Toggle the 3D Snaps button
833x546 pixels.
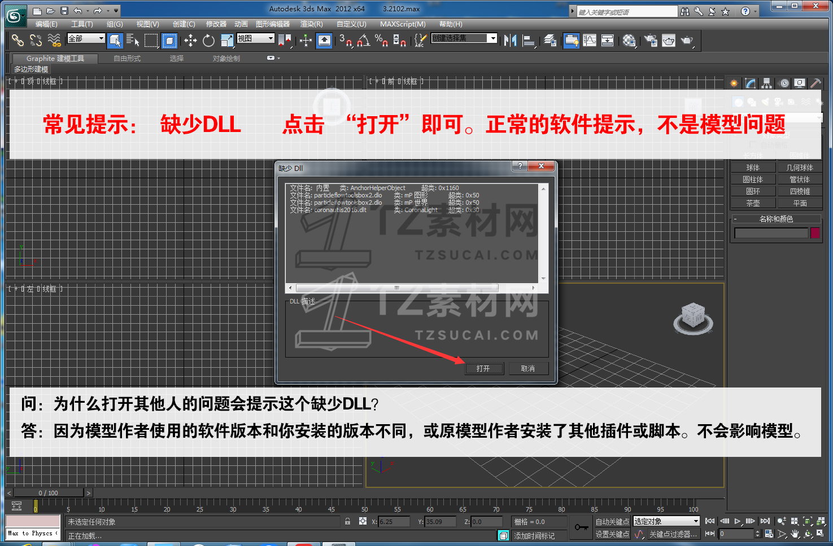pos(346,40)
